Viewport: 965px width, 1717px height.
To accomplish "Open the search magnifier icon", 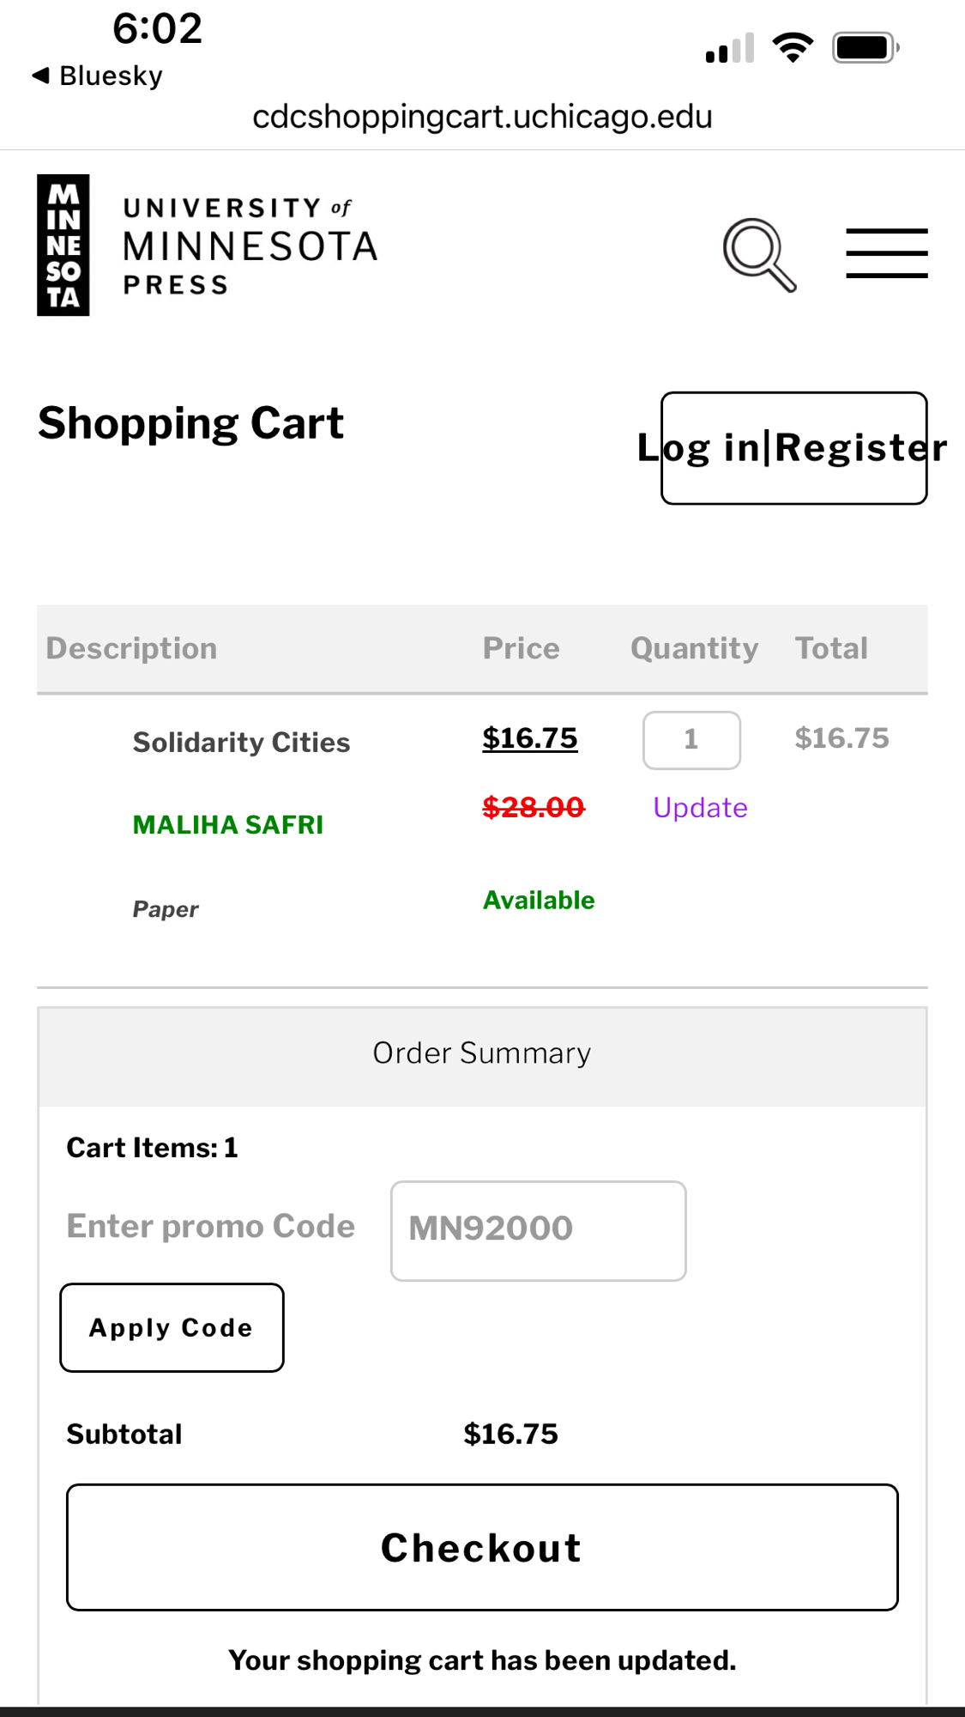I will (x=759, y=254).
